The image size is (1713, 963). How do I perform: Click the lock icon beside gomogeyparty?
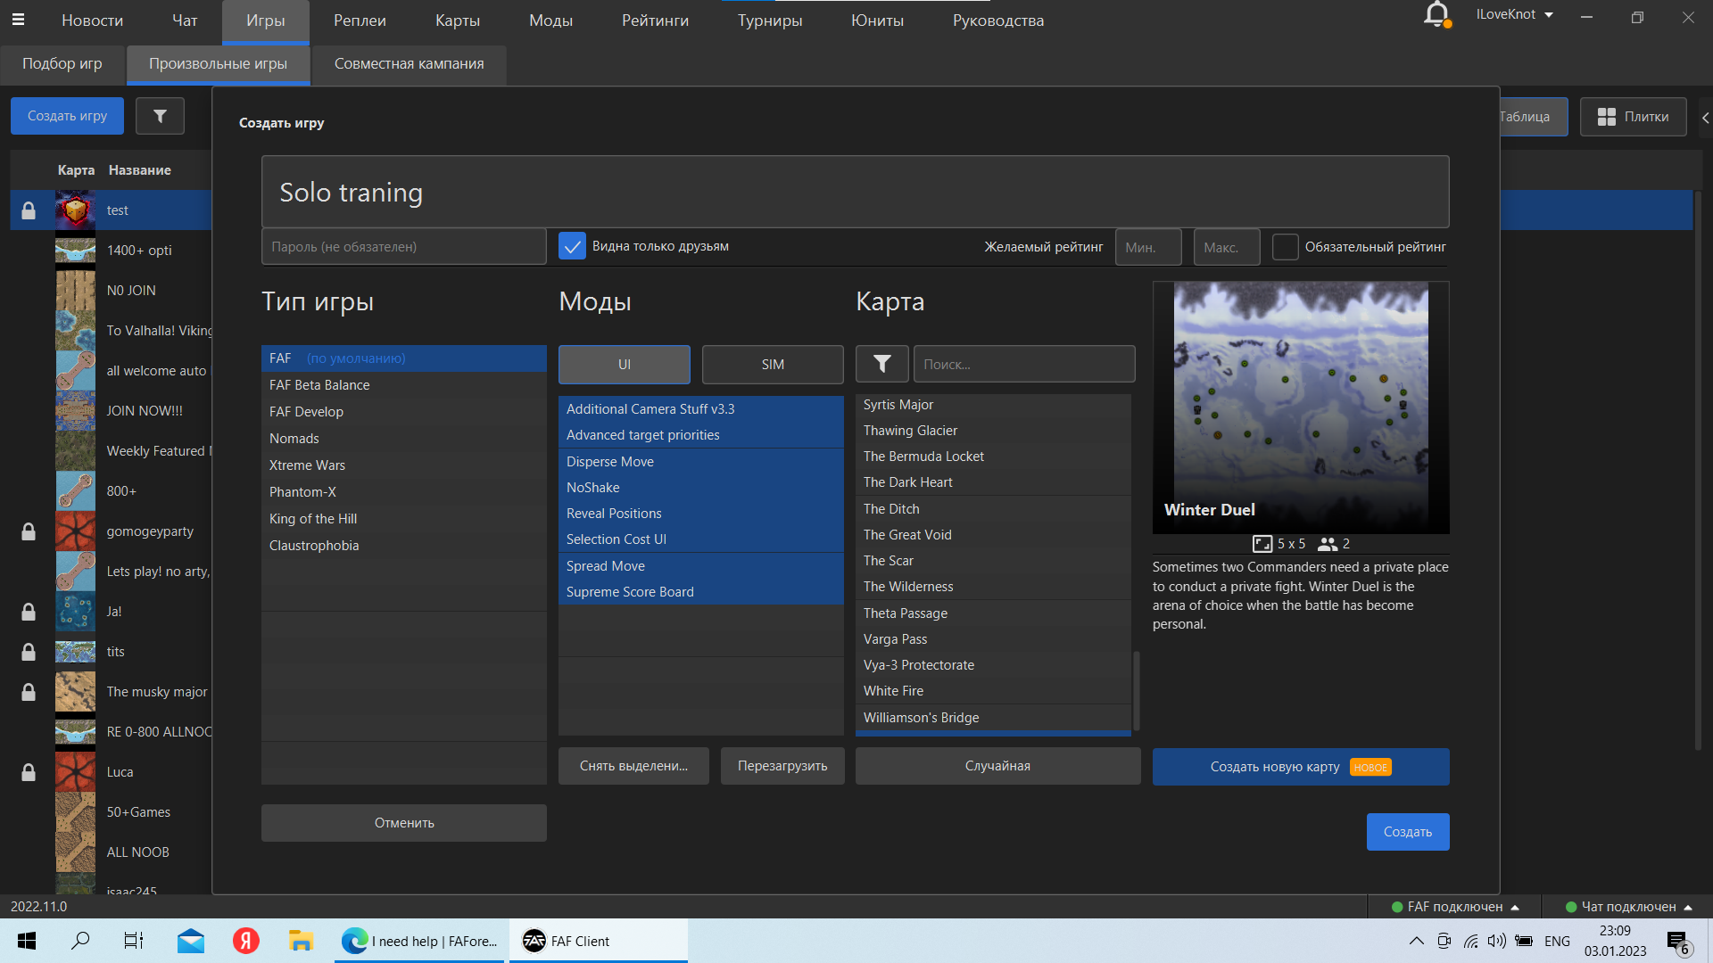tap(29, 531)
